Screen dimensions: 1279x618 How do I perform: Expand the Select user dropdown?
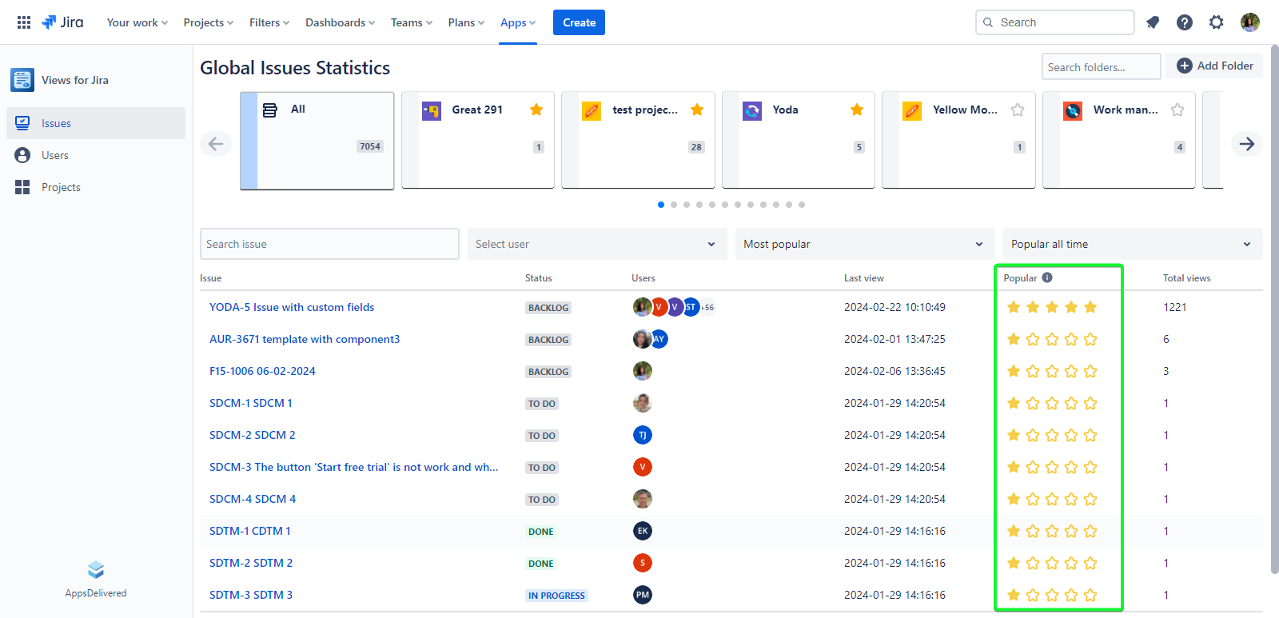[x=596, y=244]
